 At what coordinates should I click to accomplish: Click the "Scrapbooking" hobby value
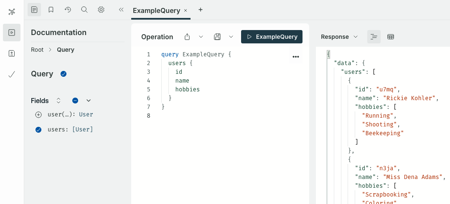coord(386,194)
